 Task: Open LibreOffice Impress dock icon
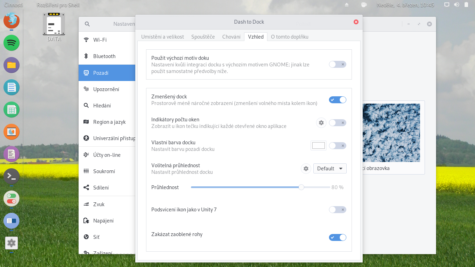pyautogui.click(x=11, y=132)
